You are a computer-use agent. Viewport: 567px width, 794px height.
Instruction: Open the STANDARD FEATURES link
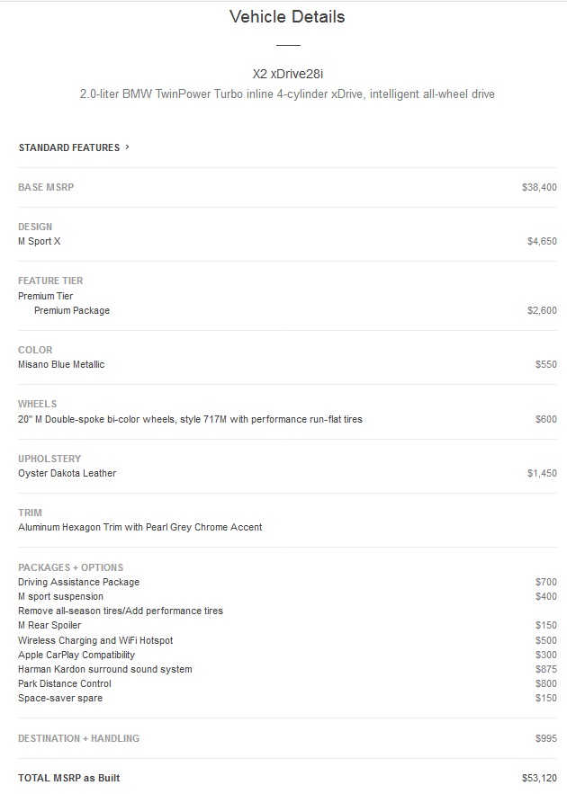coord(68,147)
